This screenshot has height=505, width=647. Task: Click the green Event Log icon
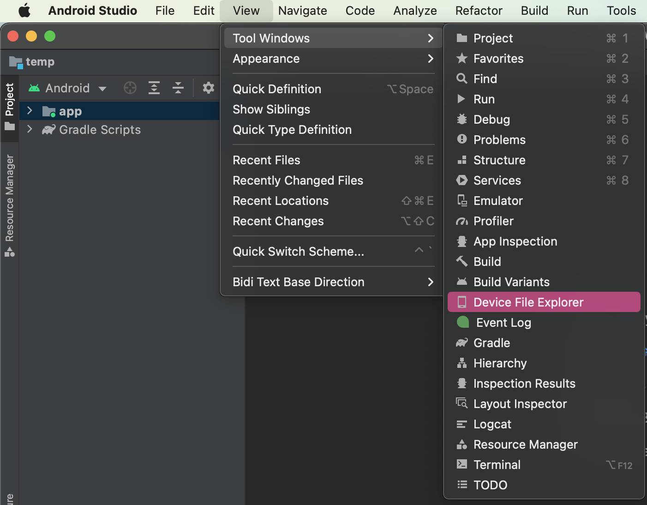pyautogui.click(x=463, y=322)
